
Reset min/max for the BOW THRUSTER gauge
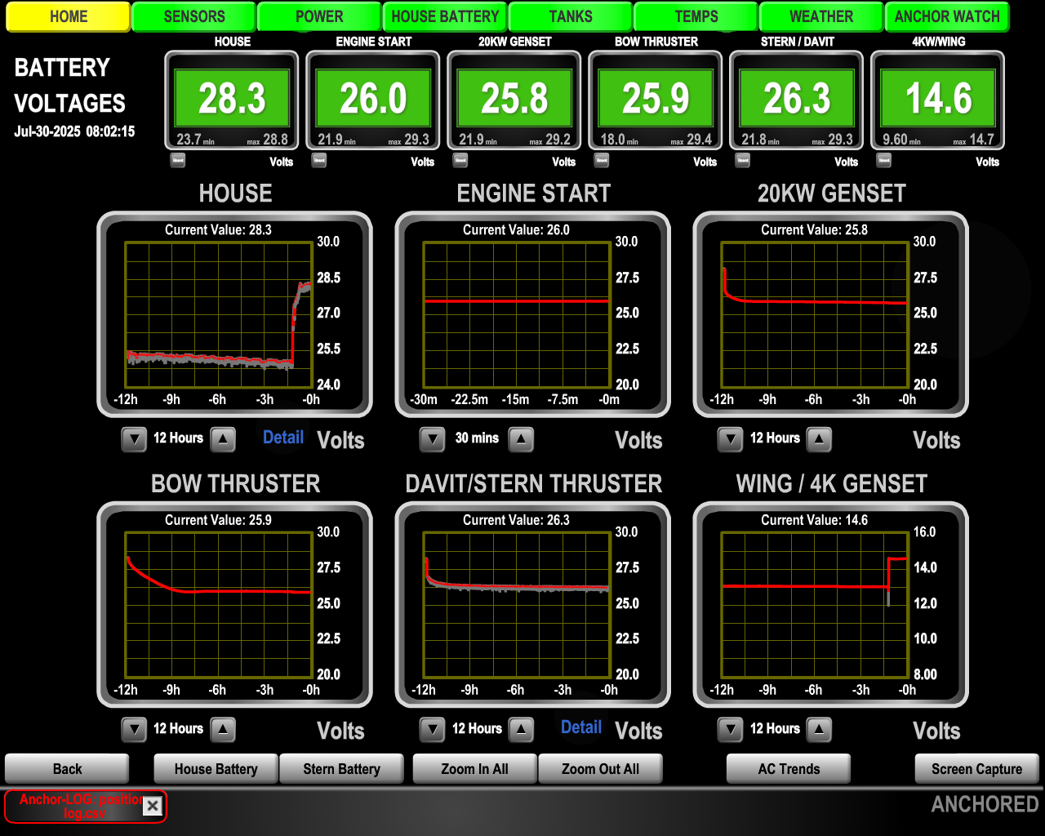[601, 160]
